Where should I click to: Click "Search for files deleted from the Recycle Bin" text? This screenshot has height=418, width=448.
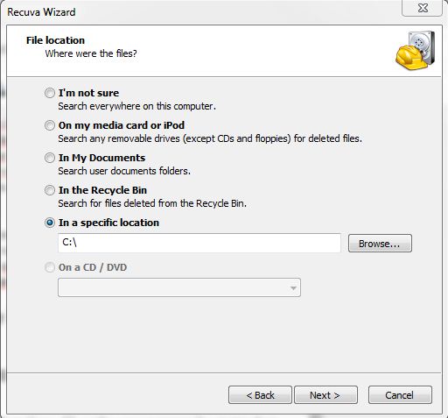pos(152,203)
